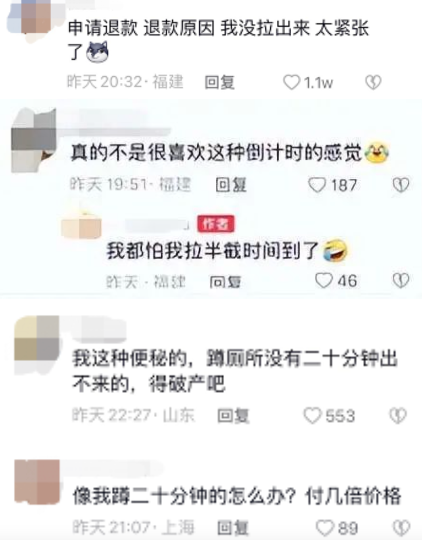This screenshot has height=540, width=422.
Task: Reply to the 19:51 countdown comment
Action: click(231, 185)
